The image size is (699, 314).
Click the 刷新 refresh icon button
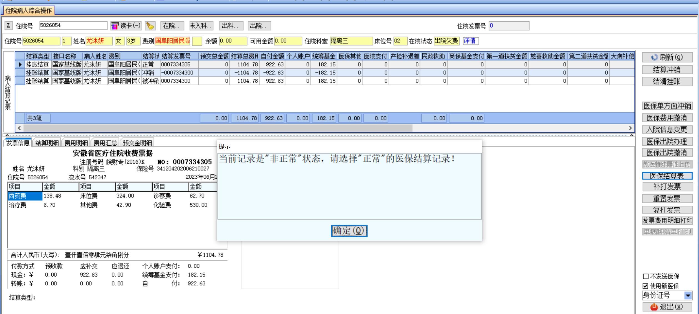(667, 57)
